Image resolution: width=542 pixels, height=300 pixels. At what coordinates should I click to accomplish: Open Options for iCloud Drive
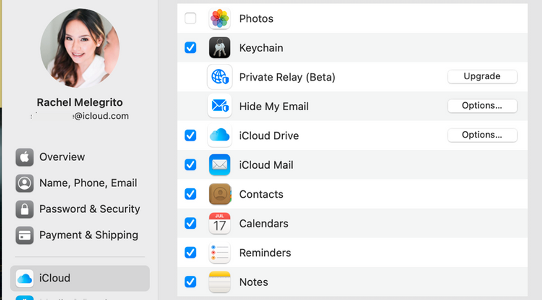point(482,135)
